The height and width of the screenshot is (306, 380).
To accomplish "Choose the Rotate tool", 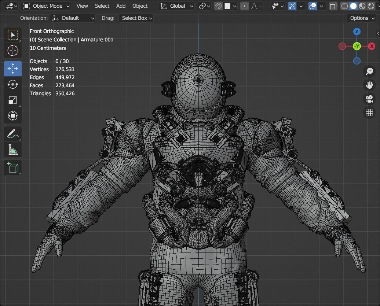I will point(13,84).
